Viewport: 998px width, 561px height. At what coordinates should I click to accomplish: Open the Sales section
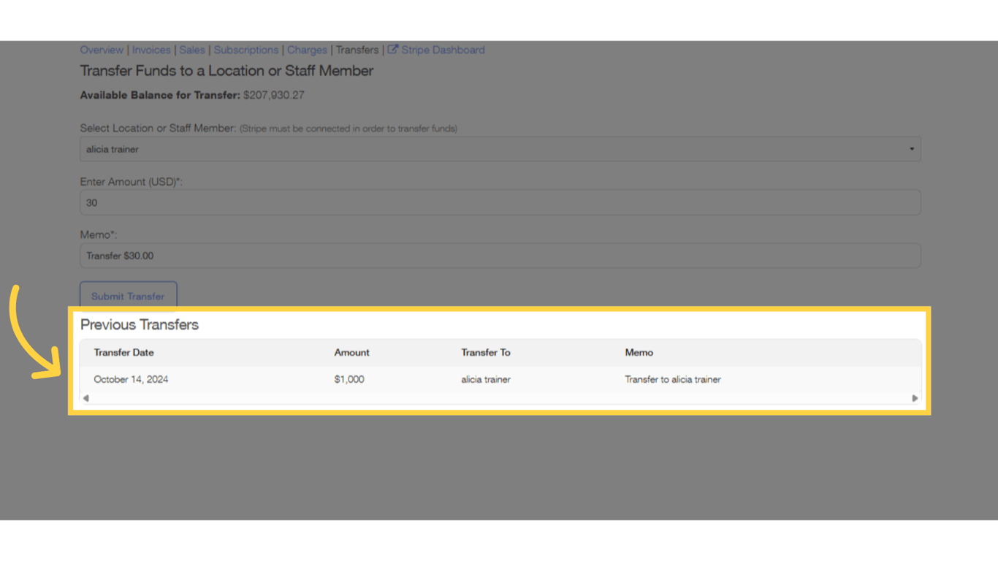(x=192, y=50)
